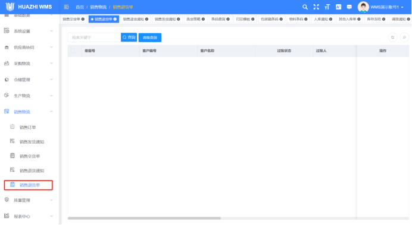The image size is (412, 225).
Task: Click the 仓储管理 sidebar icon
Action: (x=7, y=80)
